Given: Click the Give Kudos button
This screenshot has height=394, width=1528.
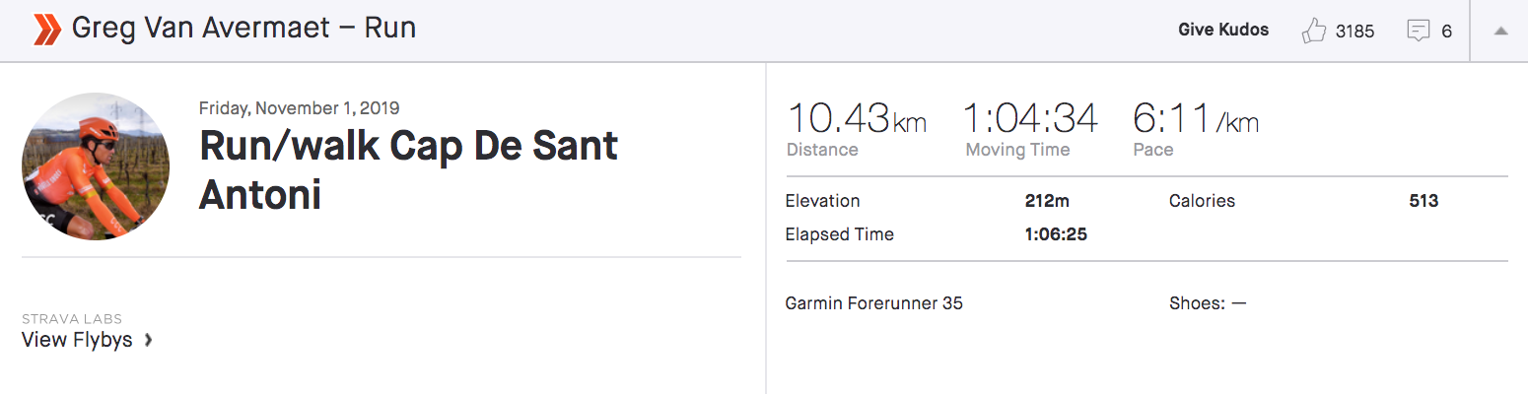Looking at the screenshot, I should pos(1223,30).
